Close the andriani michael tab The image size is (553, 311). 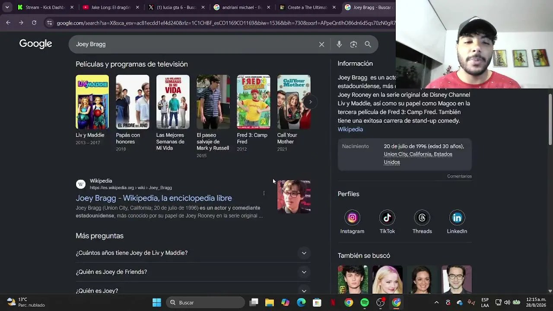coord(269,7)
